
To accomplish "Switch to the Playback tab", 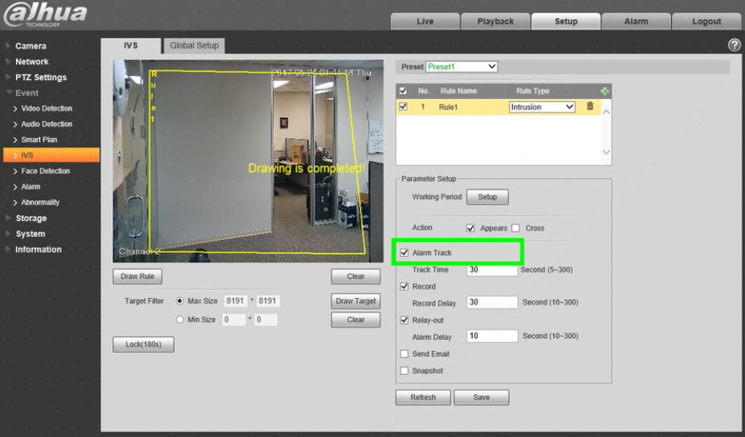I will point(495,22).
